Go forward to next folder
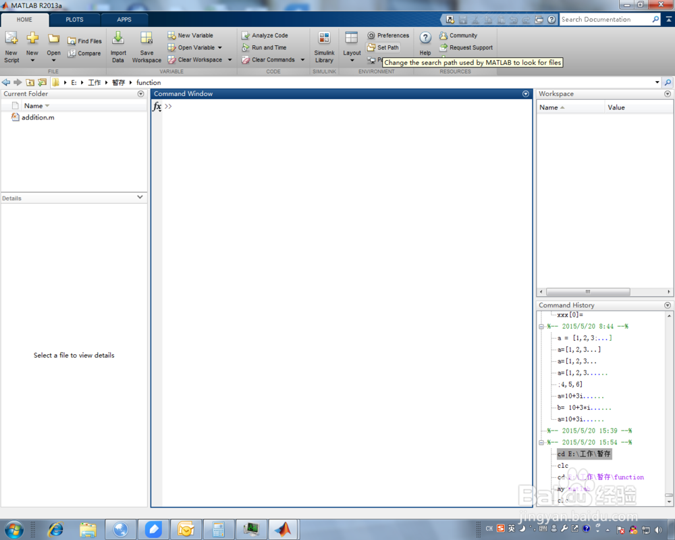 18,82
